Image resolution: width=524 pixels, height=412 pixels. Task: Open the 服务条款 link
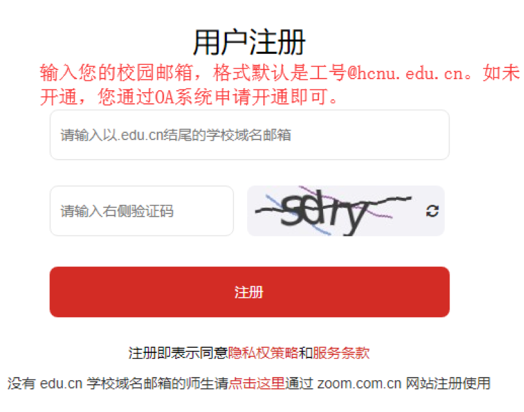click(341, 353)
